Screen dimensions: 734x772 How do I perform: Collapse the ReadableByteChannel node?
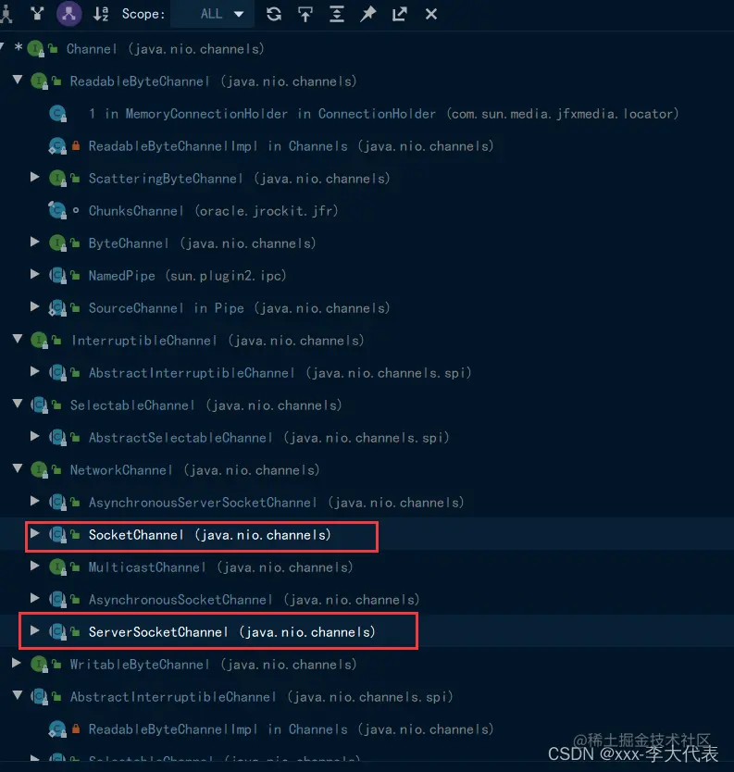[18, 80]
